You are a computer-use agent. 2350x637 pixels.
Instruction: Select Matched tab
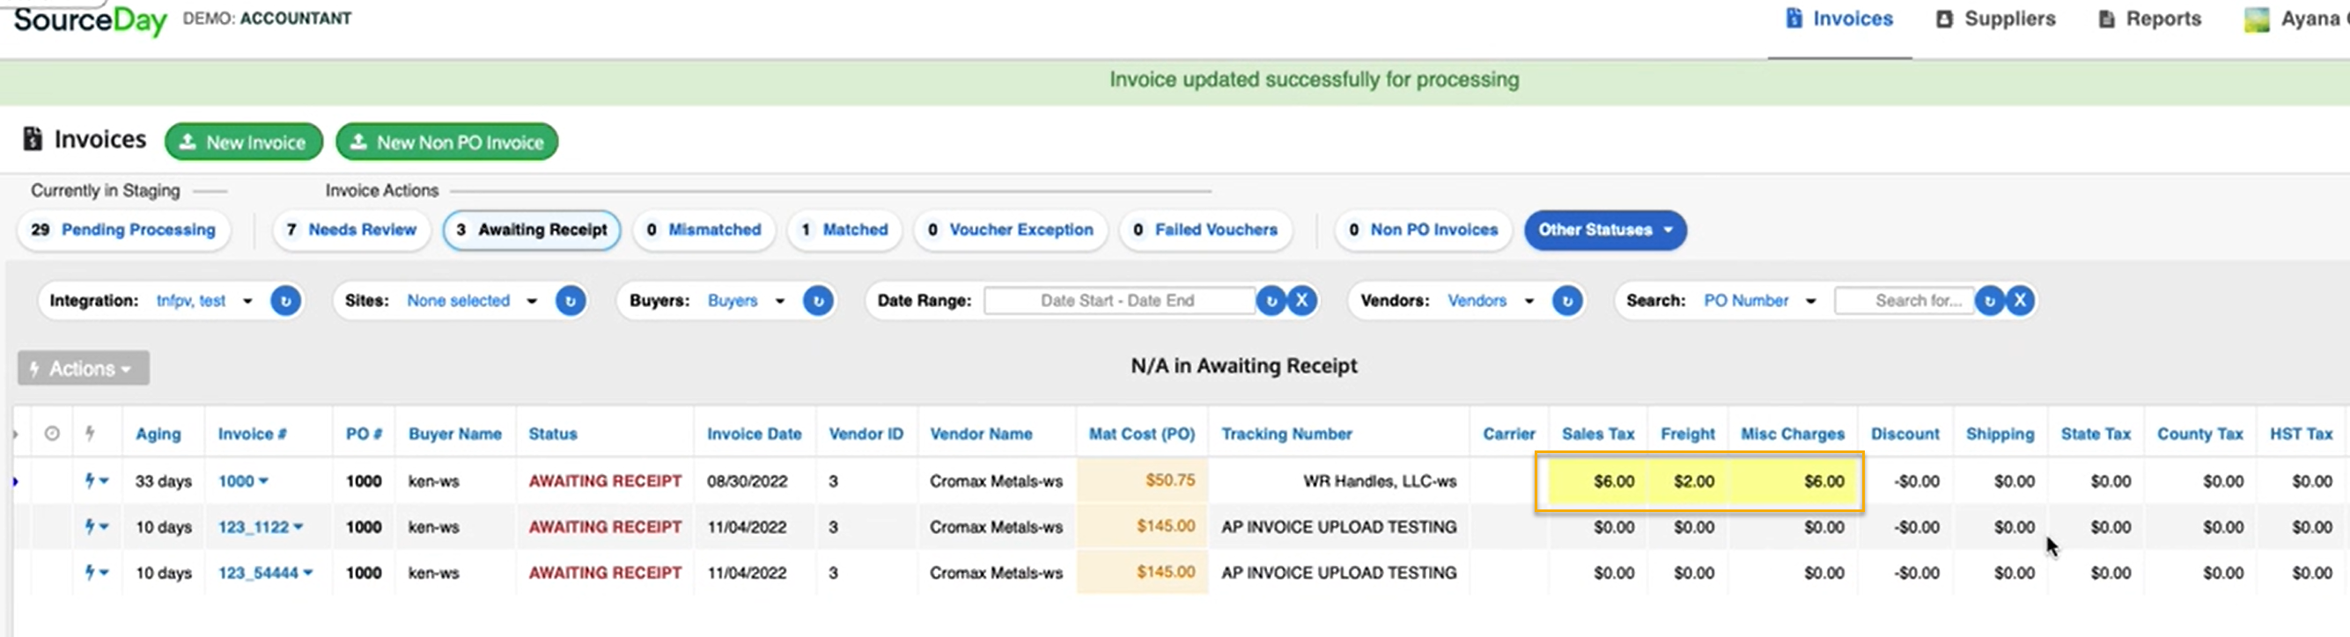(844, 230)
